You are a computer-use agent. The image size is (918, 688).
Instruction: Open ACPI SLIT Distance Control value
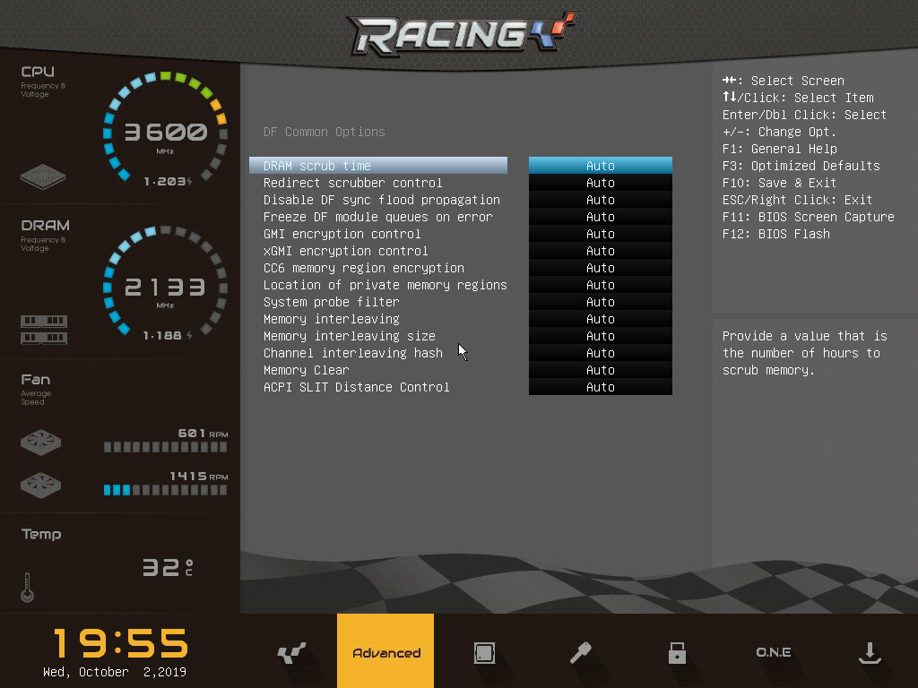tap(600, 386)
